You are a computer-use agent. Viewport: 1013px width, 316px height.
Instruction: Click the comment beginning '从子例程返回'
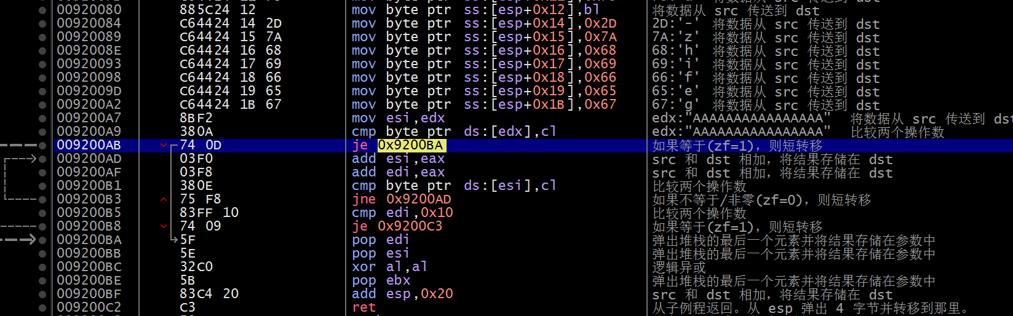(x=811, y=308)
